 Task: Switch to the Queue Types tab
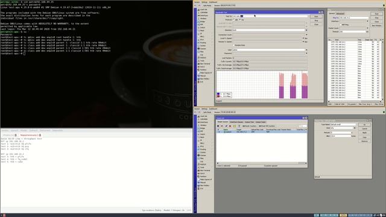[x=261, y=122]
